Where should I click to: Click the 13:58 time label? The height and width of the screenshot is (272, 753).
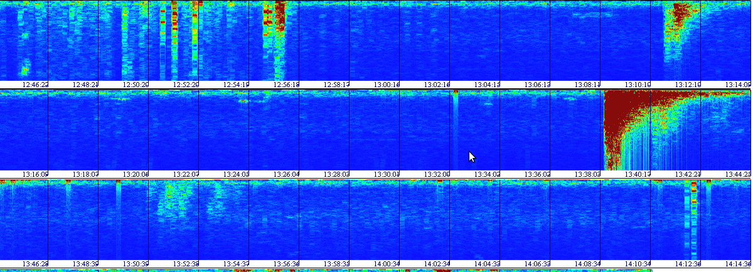click(x=336, y=264)
